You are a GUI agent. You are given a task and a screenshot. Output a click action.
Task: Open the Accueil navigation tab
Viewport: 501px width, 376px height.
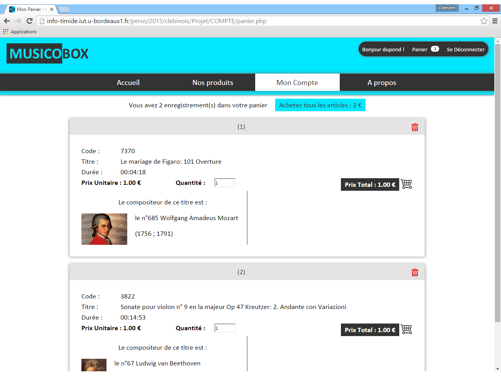128,83
